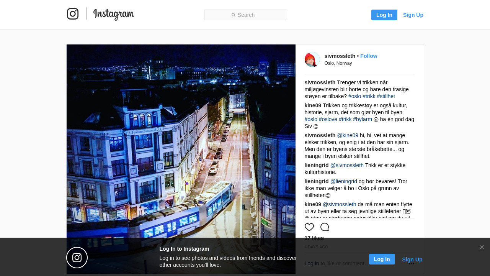
Task: Click the Instagram wordmark in header
Action: coord(113,14)
